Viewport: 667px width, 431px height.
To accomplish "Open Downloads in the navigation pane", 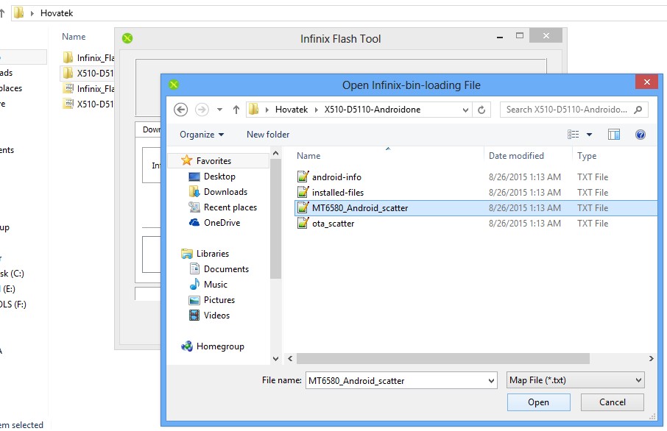I will 225,192.
